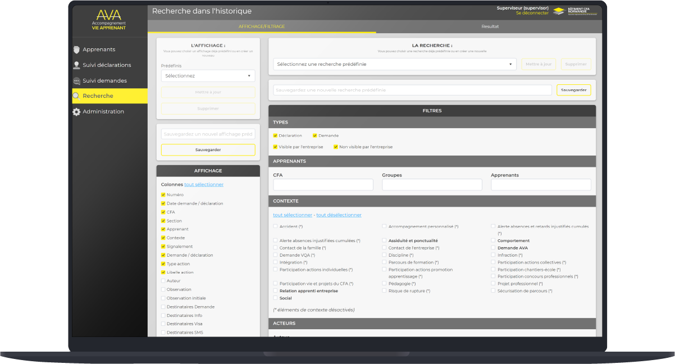This screenshot has width=675, height=364.
Task: Check the Risque de rupture (*) context
Action: [384, 291]
